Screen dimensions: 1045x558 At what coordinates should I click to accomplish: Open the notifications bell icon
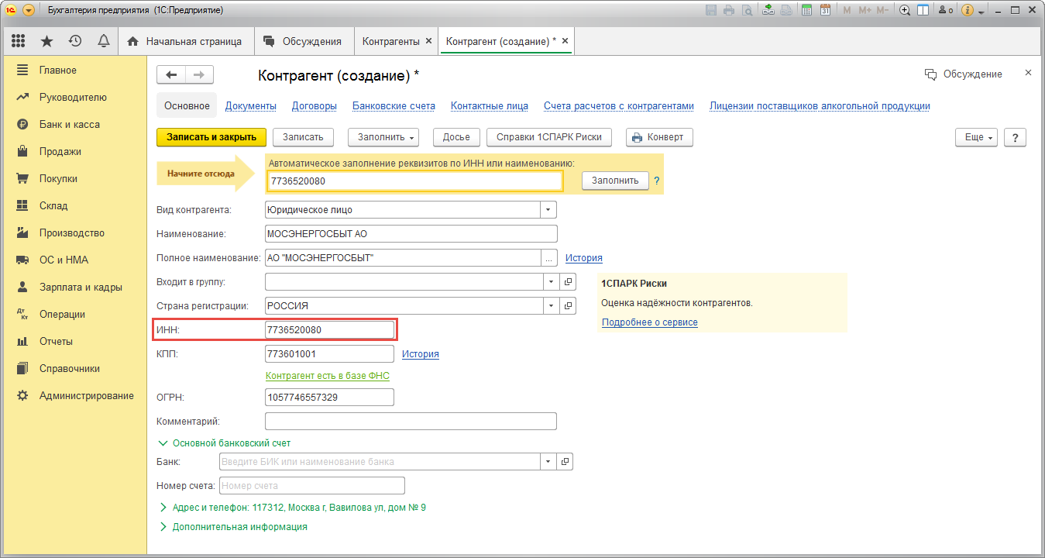click(103, 41)
